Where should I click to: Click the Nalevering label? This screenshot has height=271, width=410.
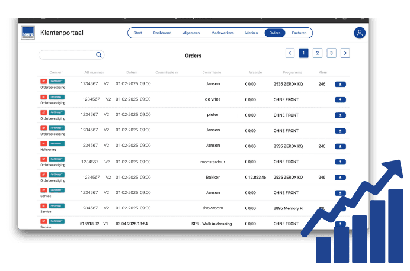[48, 150]
